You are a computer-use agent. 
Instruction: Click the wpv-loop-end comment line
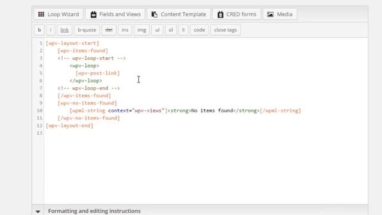89,88
